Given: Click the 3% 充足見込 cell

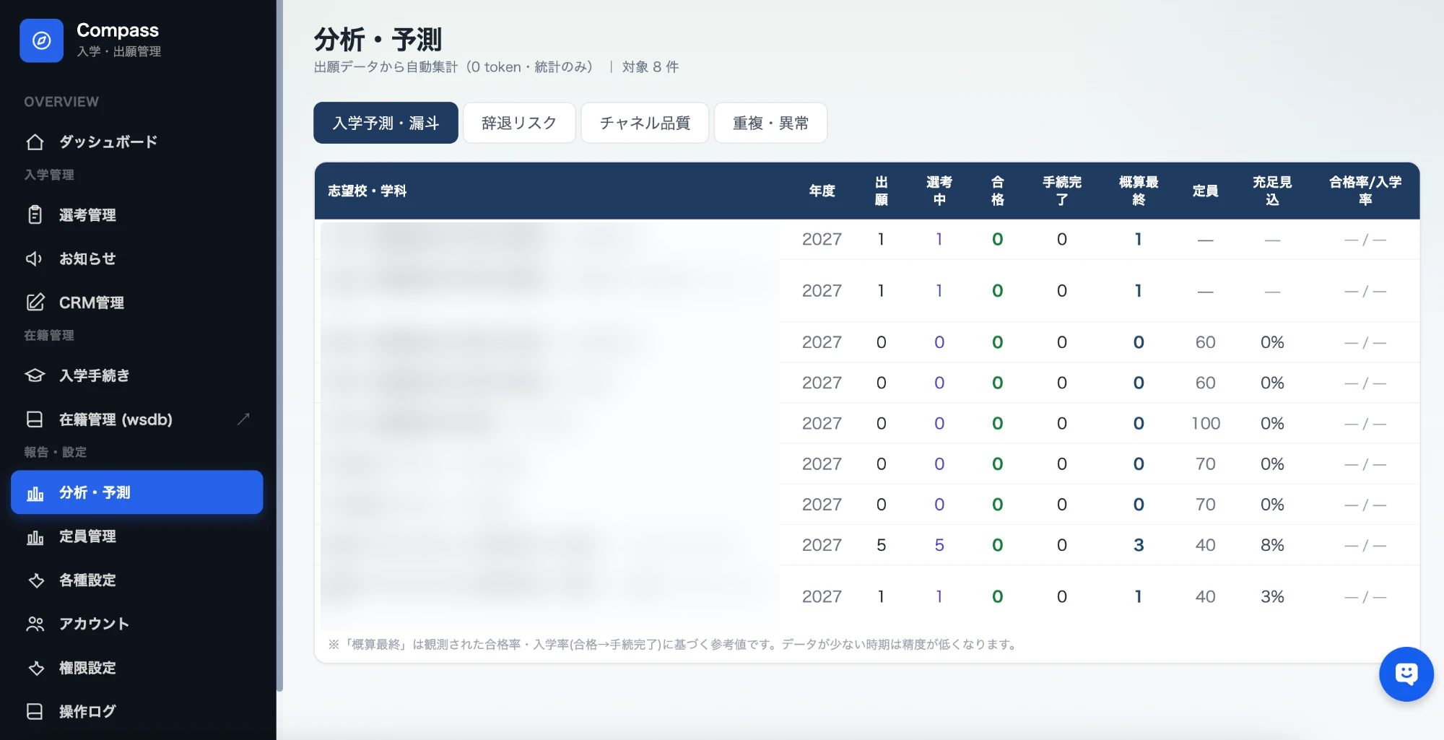Looking at the screenshot, I should 1272,596.
